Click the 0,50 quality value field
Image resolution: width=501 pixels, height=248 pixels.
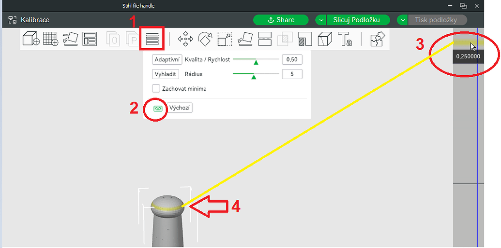click(x=292, y=59)
